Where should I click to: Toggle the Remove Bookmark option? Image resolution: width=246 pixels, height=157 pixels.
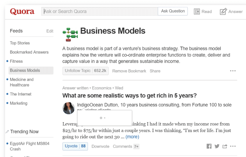click(129, 71)
